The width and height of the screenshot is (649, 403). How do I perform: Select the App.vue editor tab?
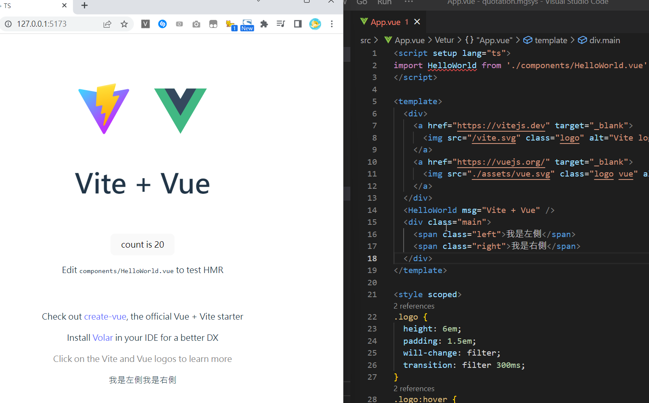click(x=385, y=22)
